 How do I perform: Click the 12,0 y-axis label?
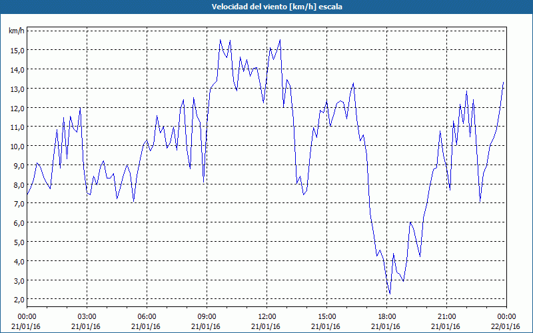pyautogui.click(x=17, y=108)
